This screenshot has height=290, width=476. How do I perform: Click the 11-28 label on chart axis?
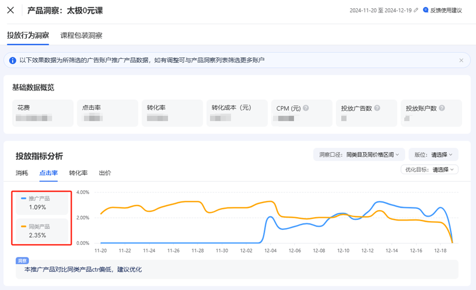[198, 250]
